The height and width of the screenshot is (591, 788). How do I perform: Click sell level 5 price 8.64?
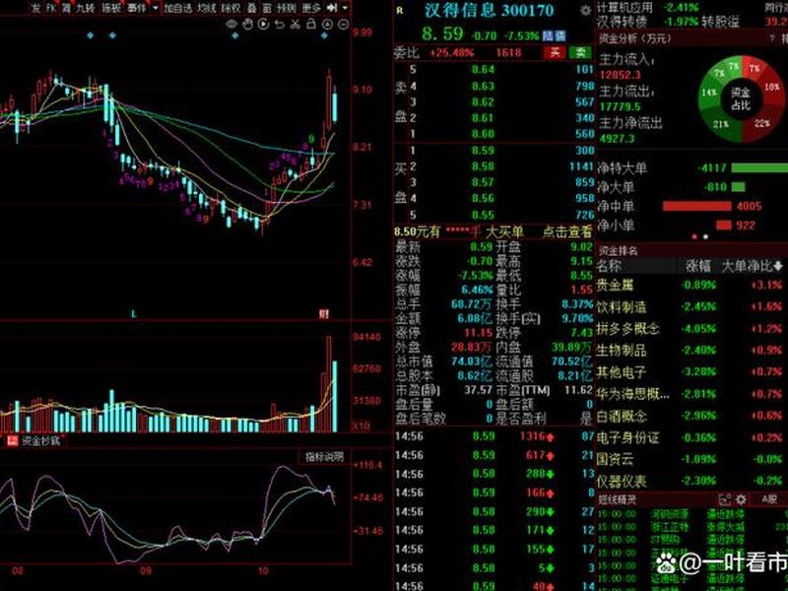click(x=483, y=70)
